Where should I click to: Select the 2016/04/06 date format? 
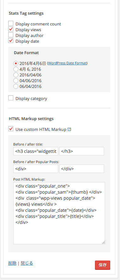pos(16,75)
